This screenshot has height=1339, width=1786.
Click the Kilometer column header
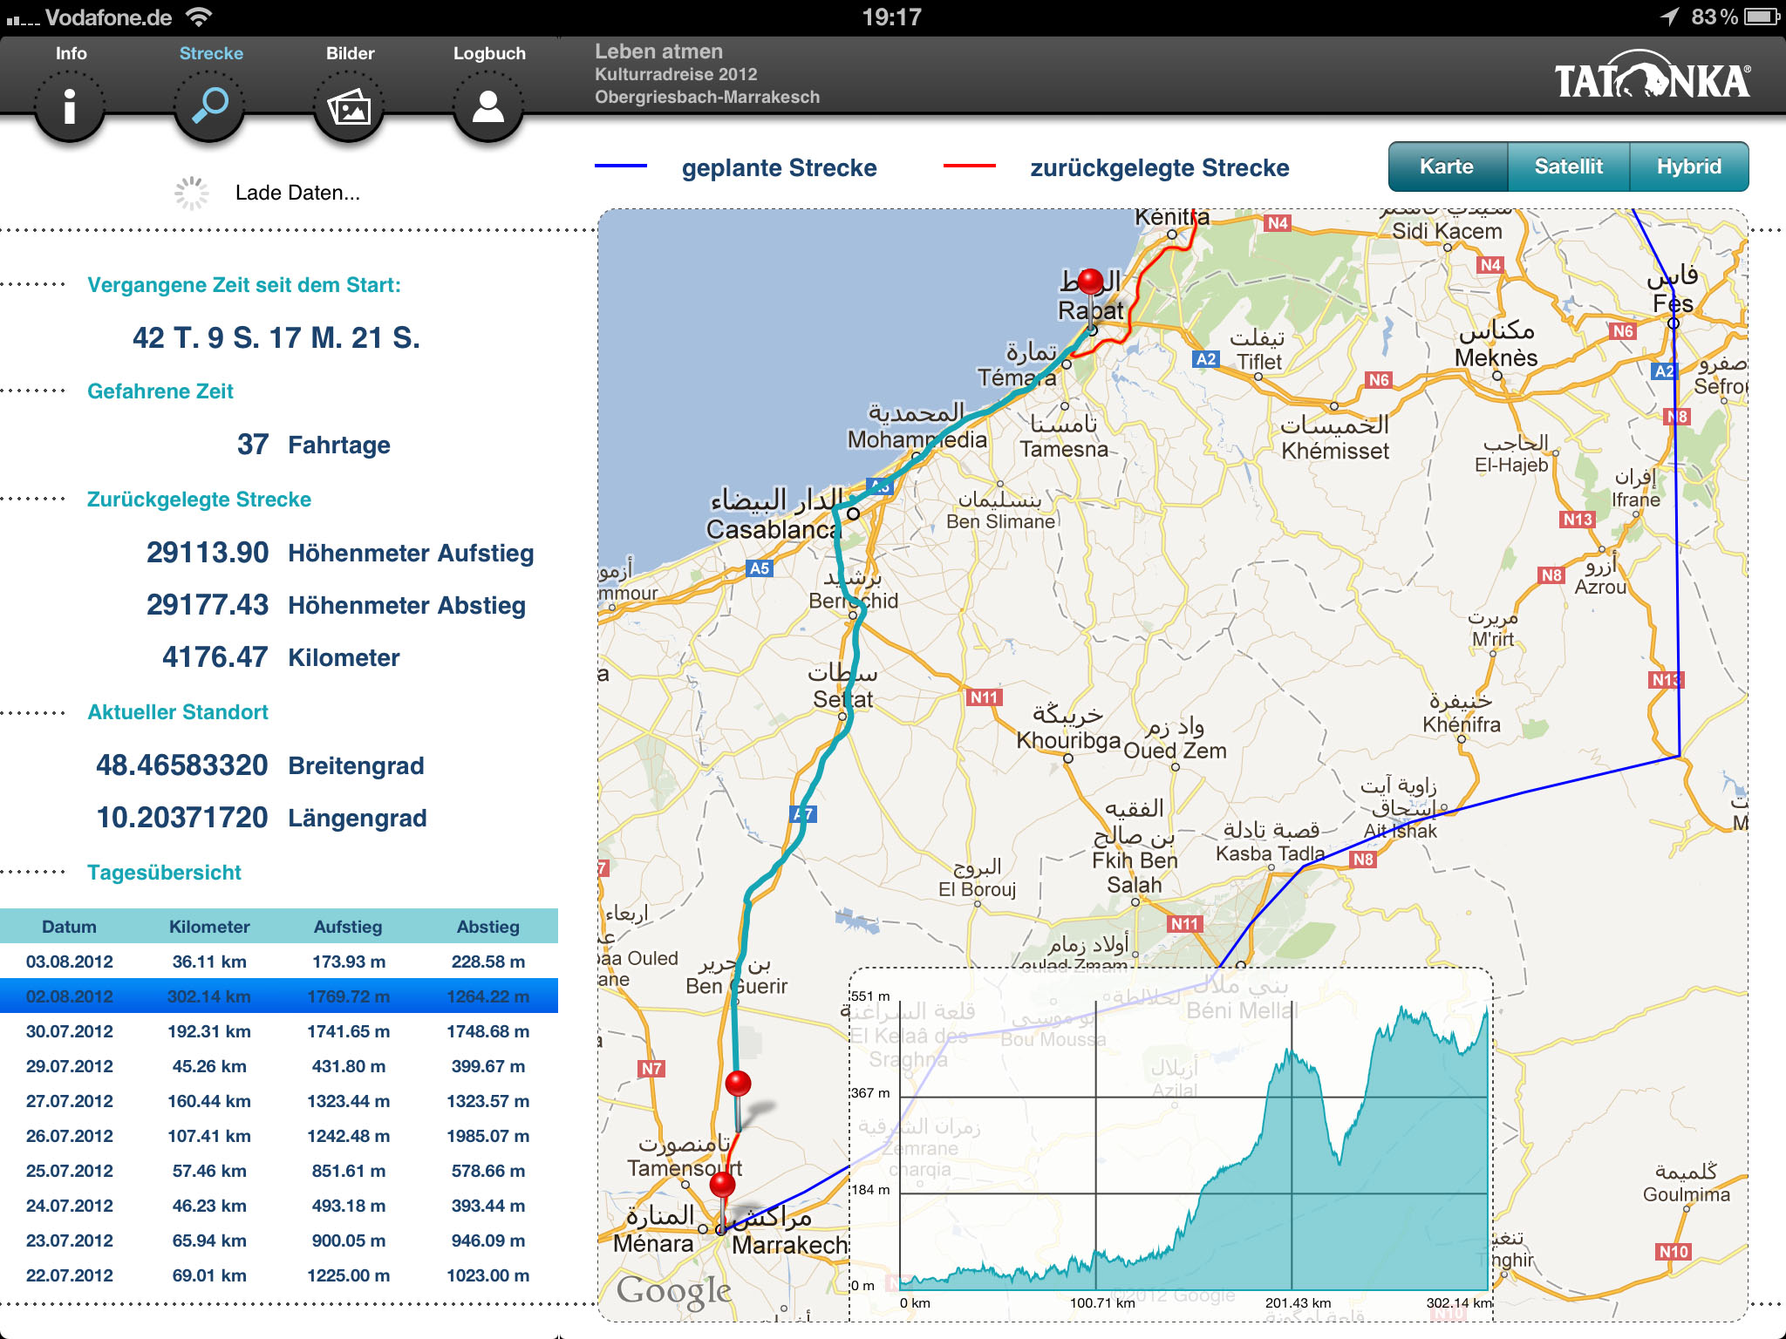[209, 927]
